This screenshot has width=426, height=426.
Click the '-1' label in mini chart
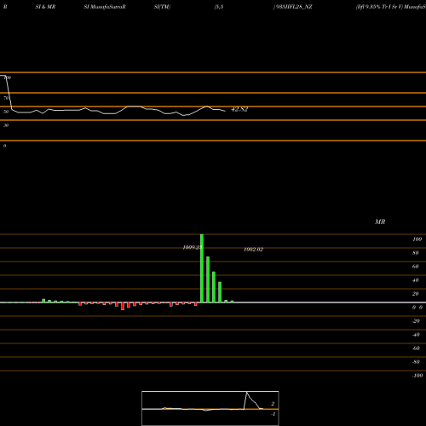click(273, 414)
